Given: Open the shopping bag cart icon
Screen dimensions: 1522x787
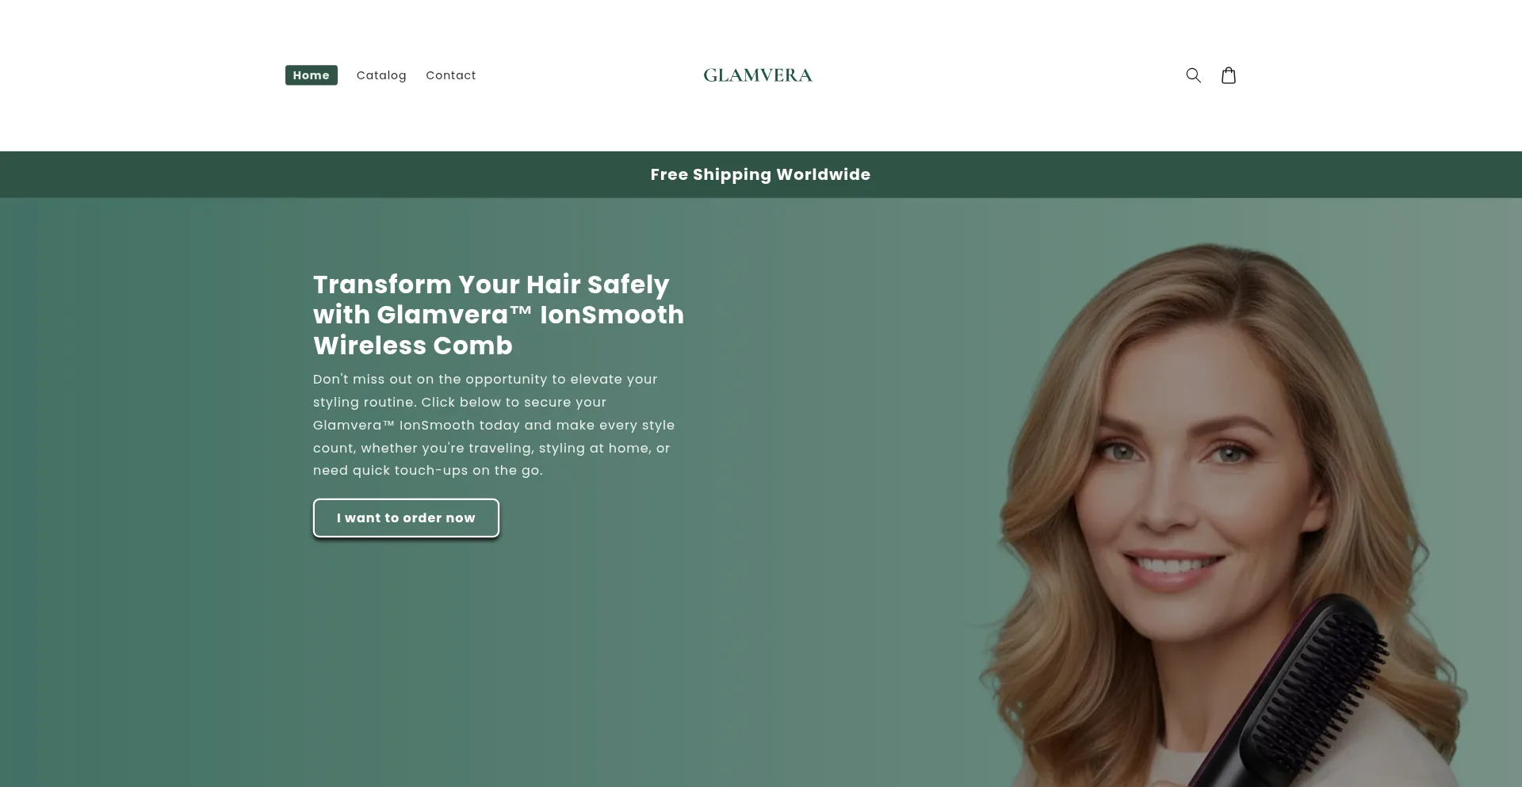Looking at the screenshot, I should 1229,75.
